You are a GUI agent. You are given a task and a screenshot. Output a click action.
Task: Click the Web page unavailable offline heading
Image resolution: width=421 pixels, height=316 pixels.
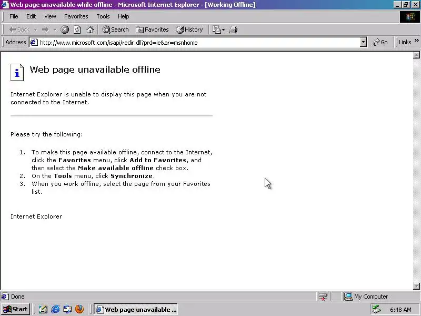(95, 70)
